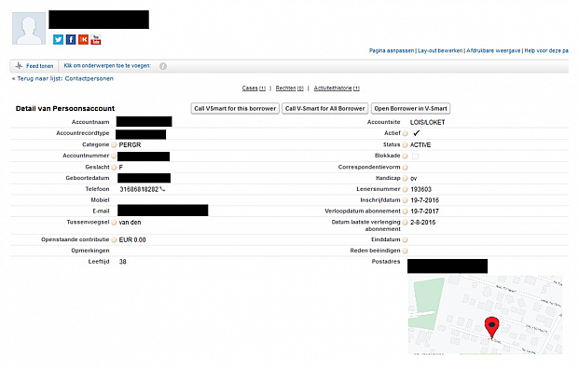Image resolution: width=579 pixels, height=368 pixels.
Task: Click the Tussenvoegsel value van den
Action: pos(130,223)
